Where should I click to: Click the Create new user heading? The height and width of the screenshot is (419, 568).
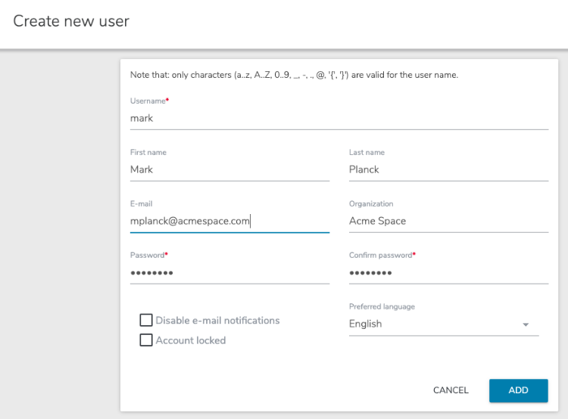coord(71,21)
